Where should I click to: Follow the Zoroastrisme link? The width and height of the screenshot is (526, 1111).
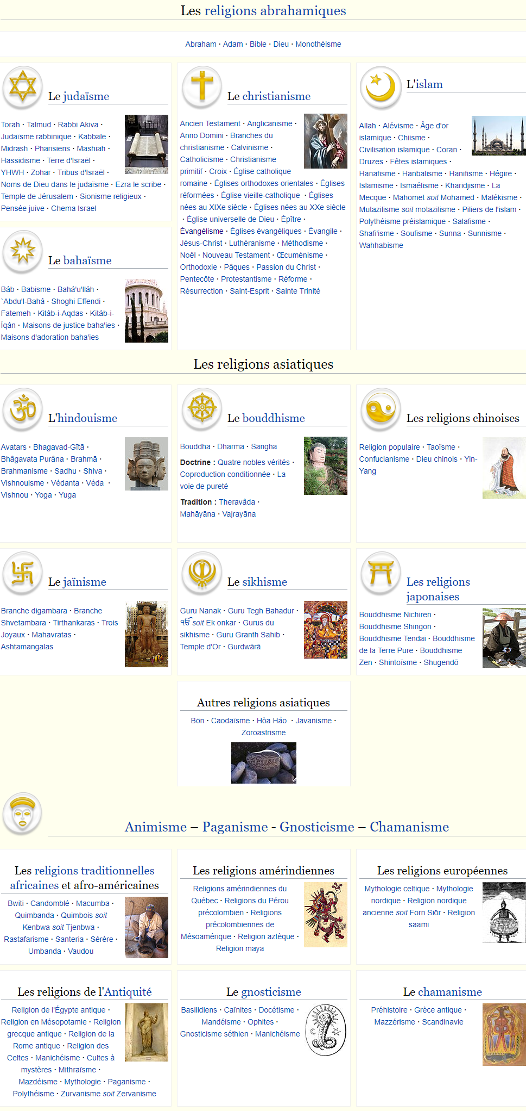(x=263, y=733)
